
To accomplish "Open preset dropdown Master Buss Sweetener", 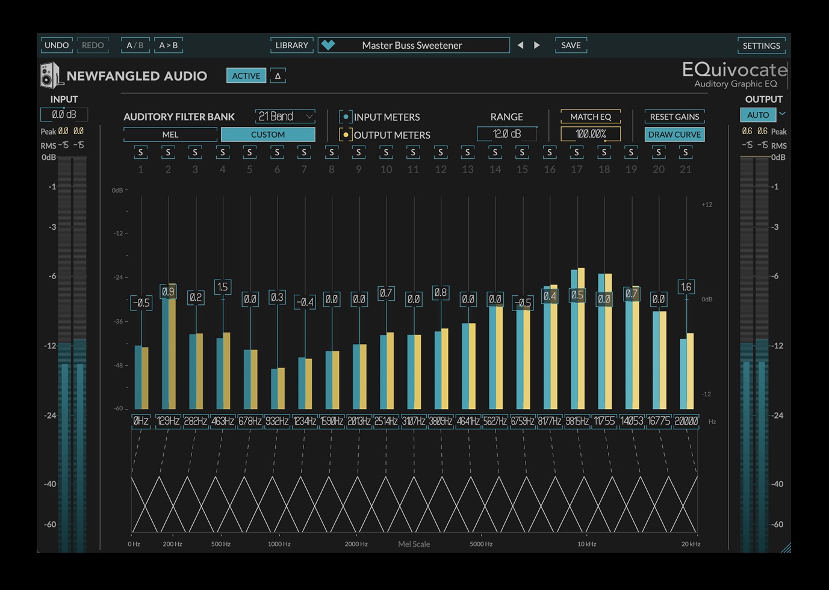I will click(414, 45).
